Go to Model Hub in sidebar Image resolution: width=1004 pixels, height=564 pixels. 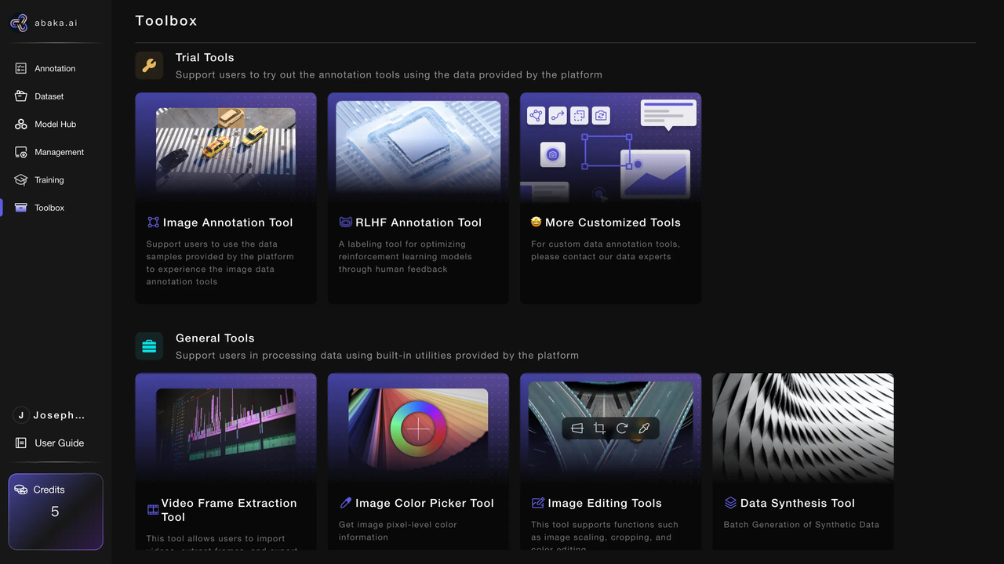[x=55, y=125]
